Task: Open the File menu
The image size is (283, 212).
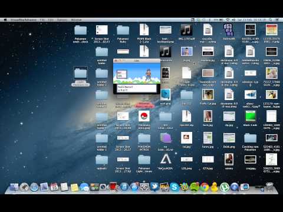Action: pyautogui.click(x=42, y=20)
